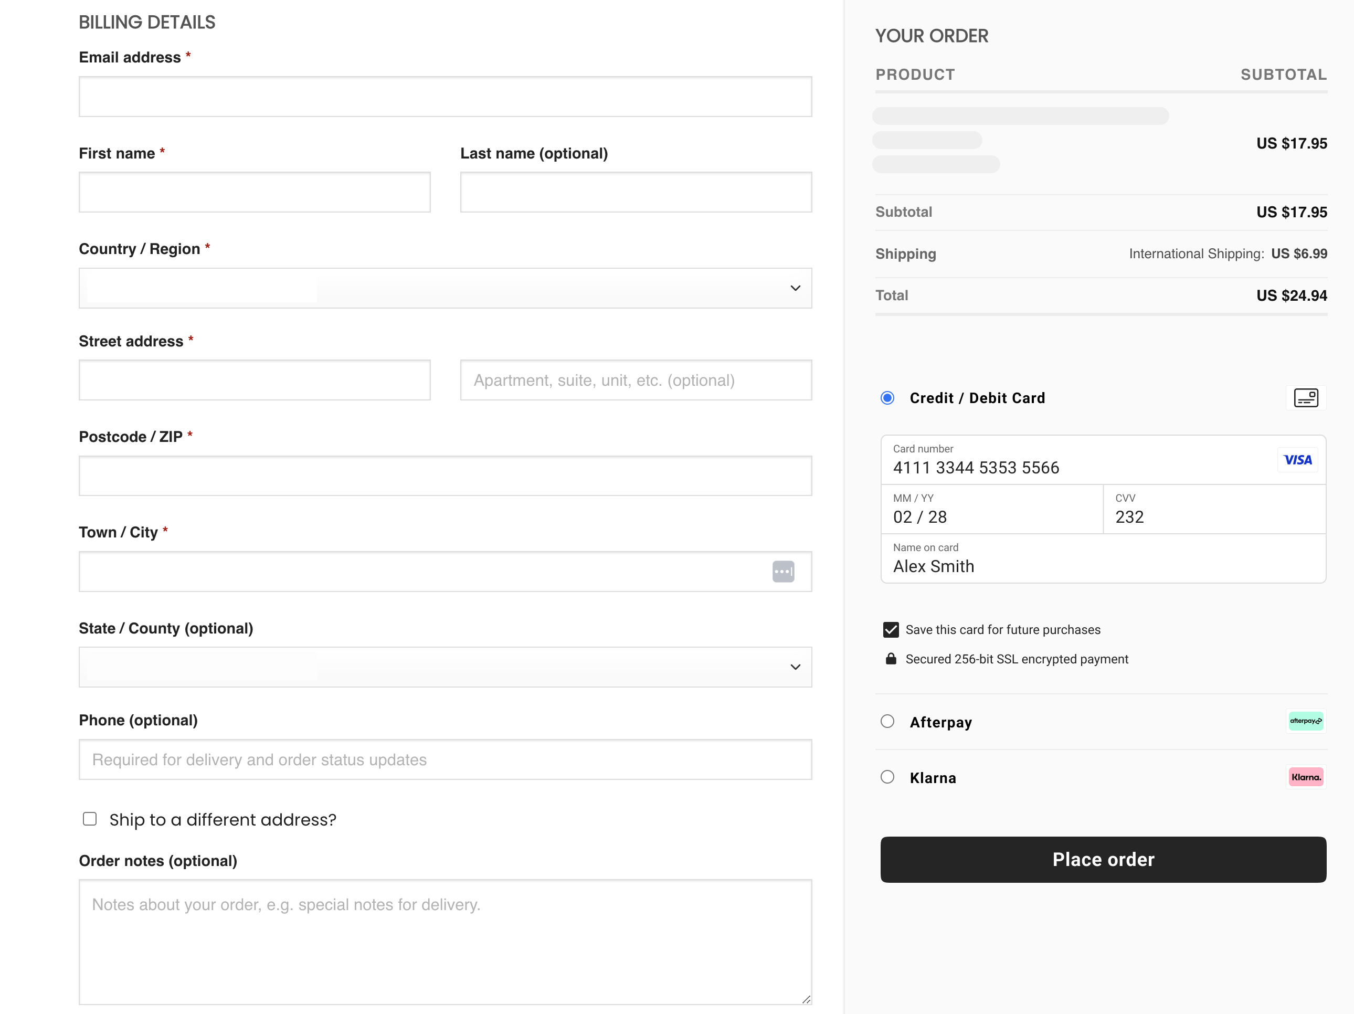
Task: Click the Email address input field
Action: [x=445, y=96]
